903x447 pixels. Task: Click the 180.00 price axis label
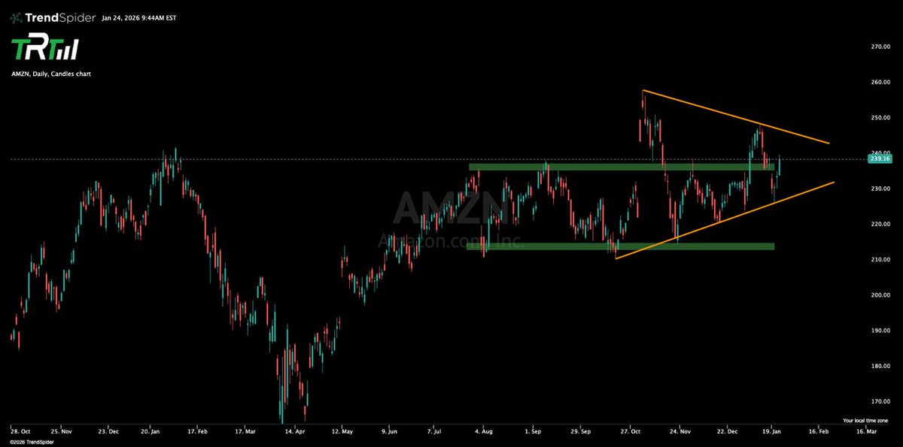880,366
